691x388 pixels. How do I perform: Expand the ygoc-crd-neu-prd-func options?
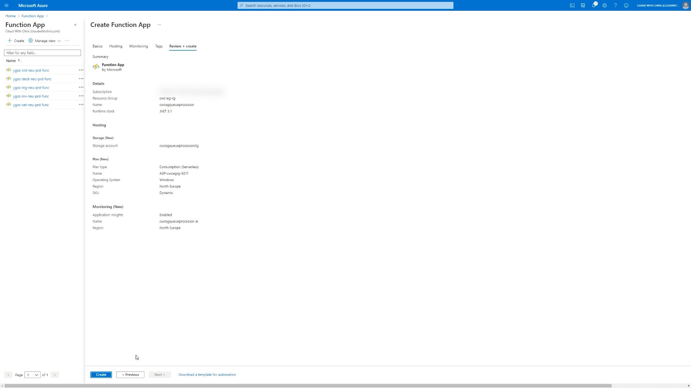coord(81,70)
